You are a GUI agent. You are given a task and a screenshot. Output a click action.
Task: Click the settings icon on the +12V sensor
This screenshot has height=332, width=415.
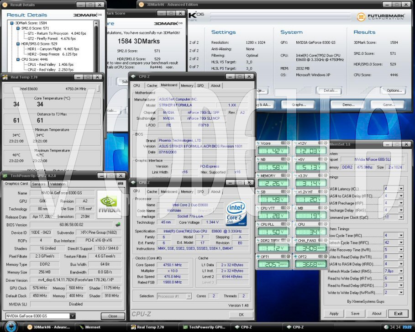click(x=320, y=143)
